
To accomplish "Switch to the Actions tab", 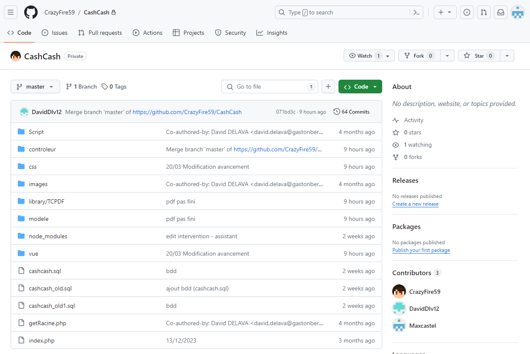I will (x=147, y=33).
